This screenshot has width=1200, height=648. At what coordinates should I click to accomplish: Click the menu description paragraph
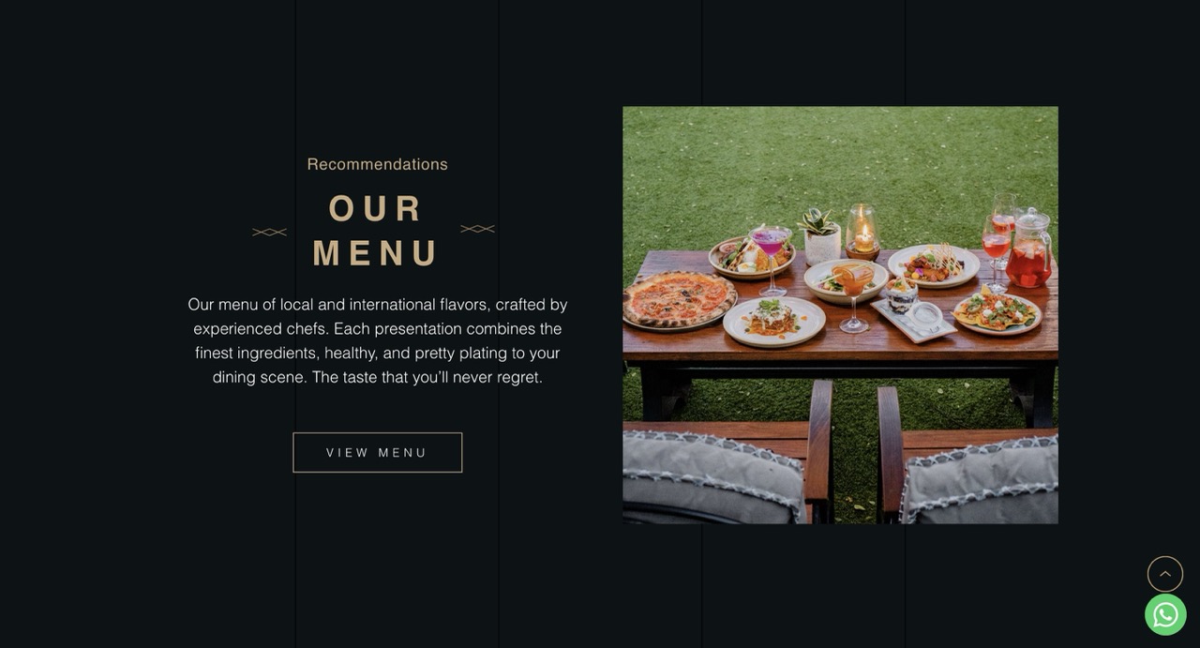pos(378,340)
